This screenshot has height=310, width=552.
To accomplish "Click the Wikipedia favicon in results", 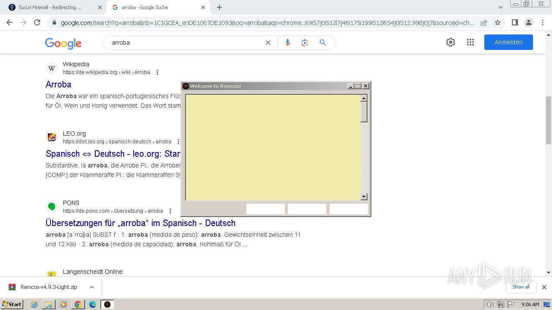I will [52, 68].
